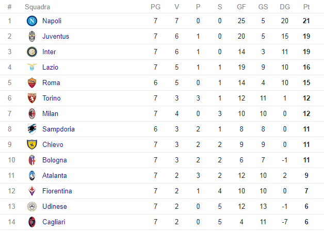Open the Juventus team name link

point(56,36)
